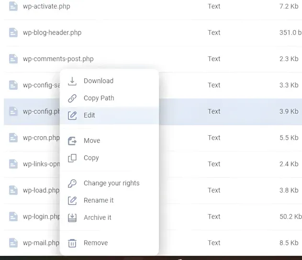Screen dimensions: 302x260
Task: Click the 5.5 Kb size value
Action: tap(289, 138)
